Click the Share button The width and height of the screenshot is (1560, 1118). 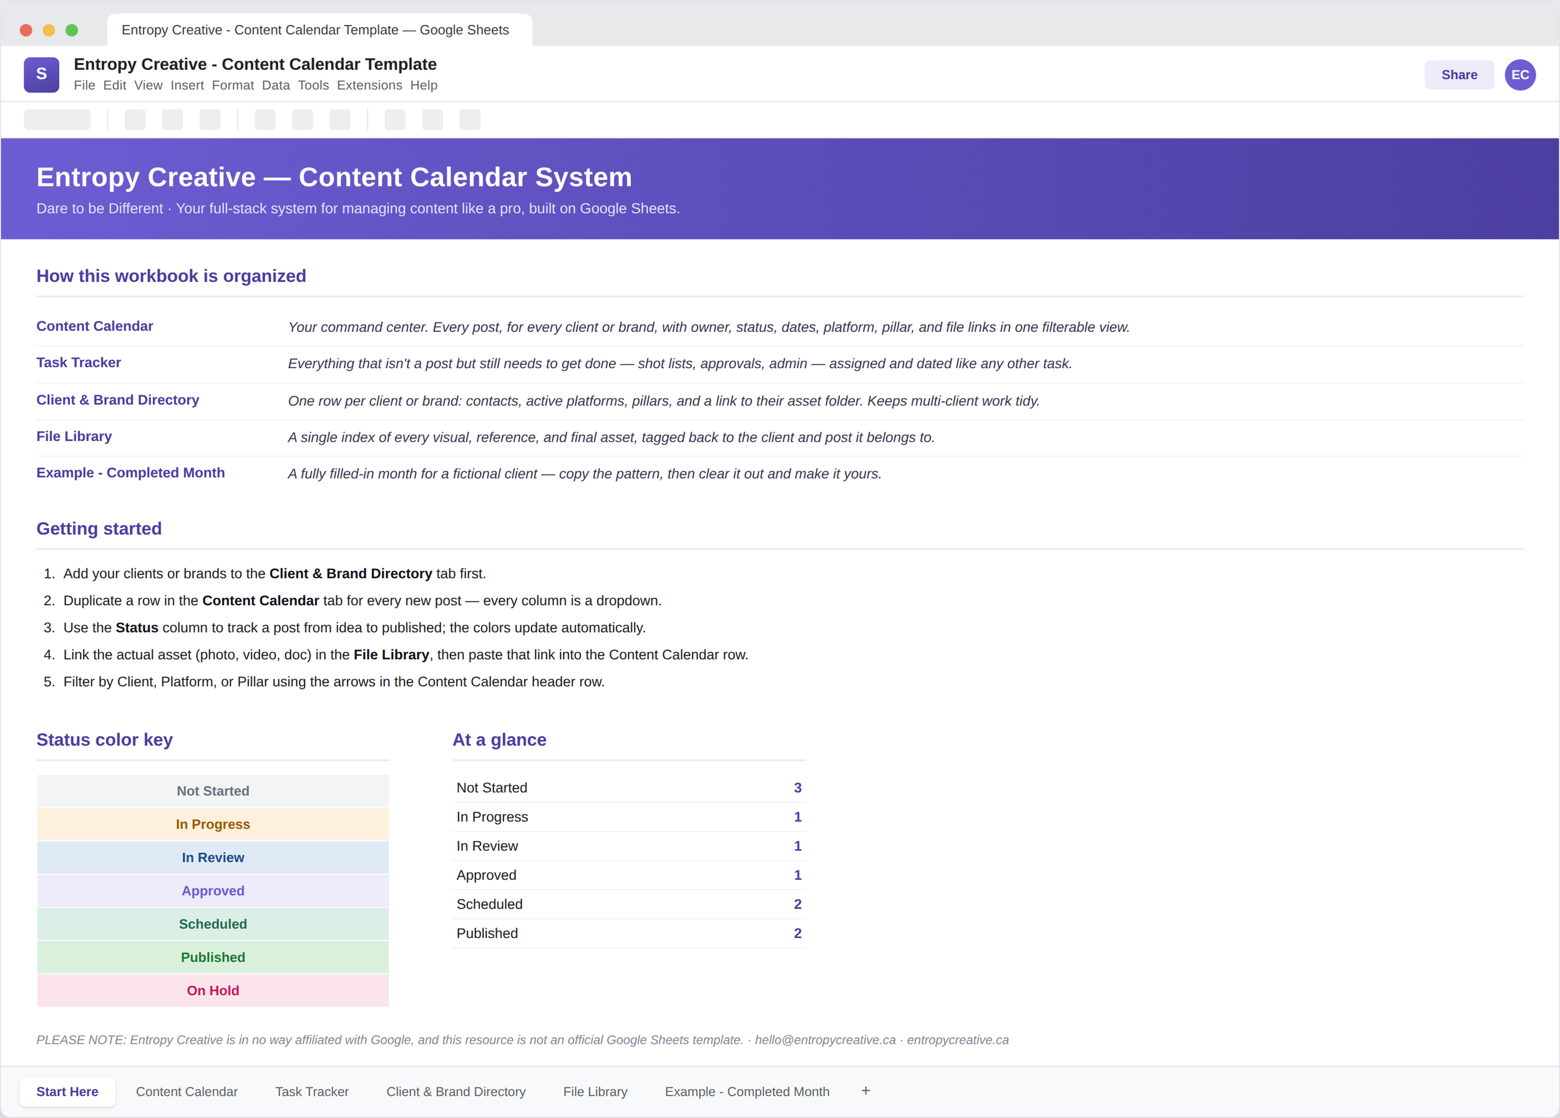click(1459, 75)
